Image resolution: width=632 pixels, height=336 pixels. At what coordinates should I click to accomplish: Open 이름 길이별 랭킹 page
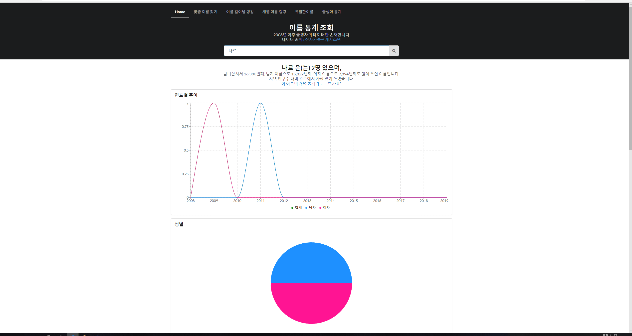coord(240,12)
